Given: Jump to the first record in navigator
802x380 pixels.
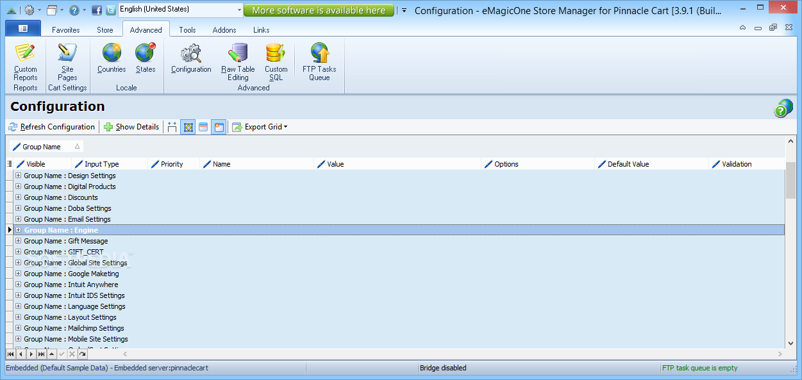Looking at the screenshot, I should click(10, 354).
